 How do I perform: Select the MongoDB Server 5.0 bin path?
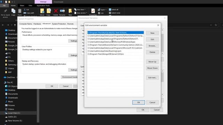[x=115, y=54]
